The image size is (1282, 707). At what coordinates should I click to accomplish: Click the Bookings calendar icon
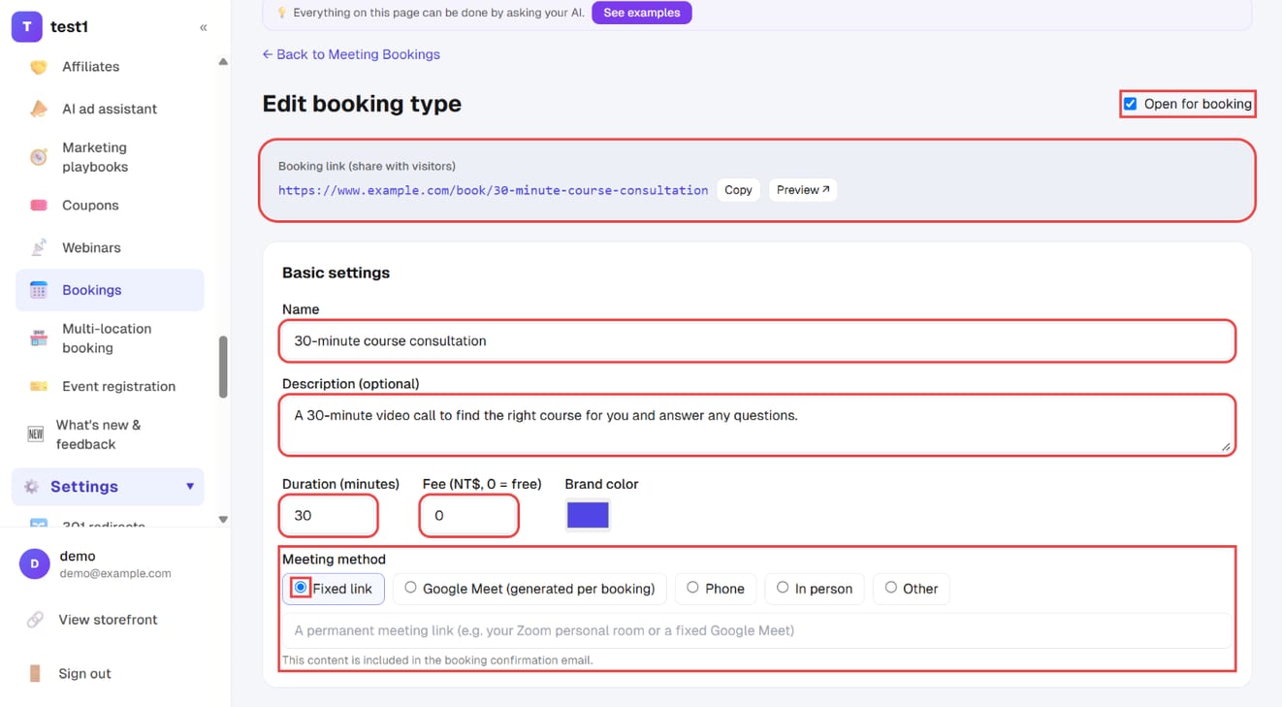click(39, 290)
